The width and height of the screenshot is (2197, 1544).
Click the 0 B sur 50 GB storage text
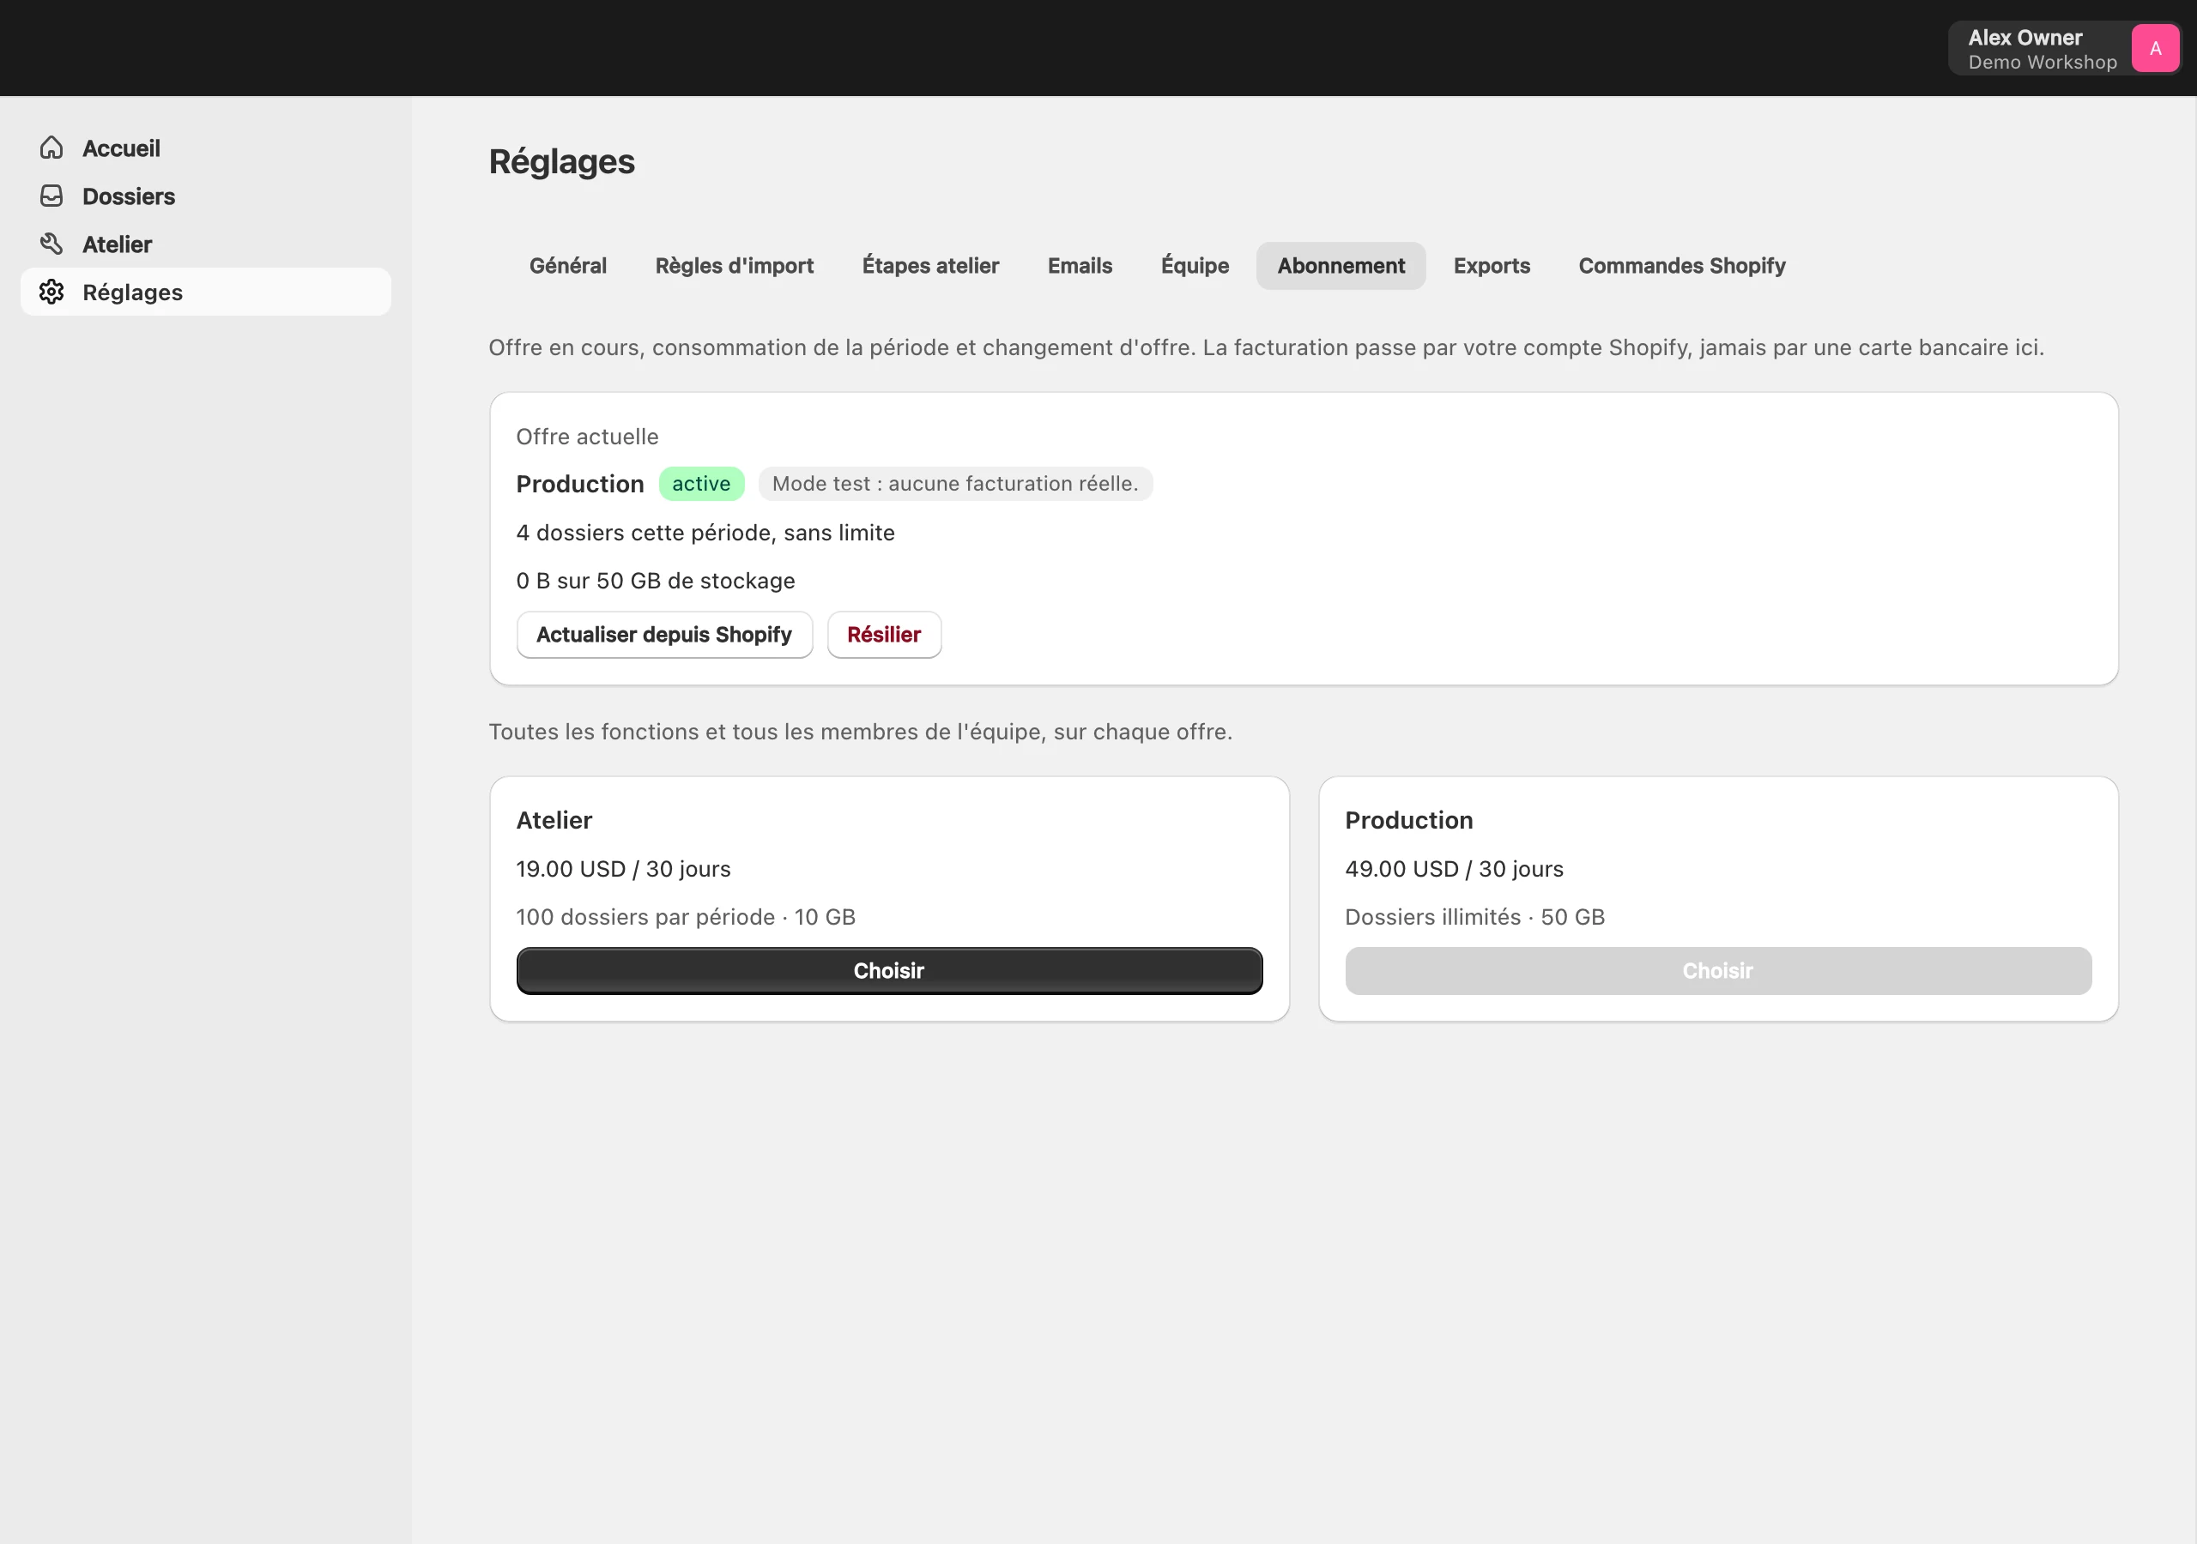pos(656,581)
